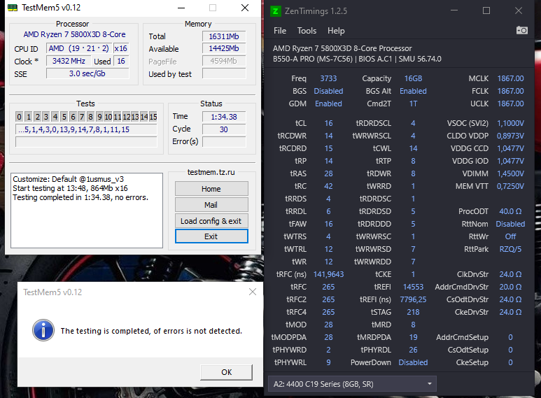Click the CPU ID x16 field
Viewport: 541px width, 398px height.
point(121,48)
